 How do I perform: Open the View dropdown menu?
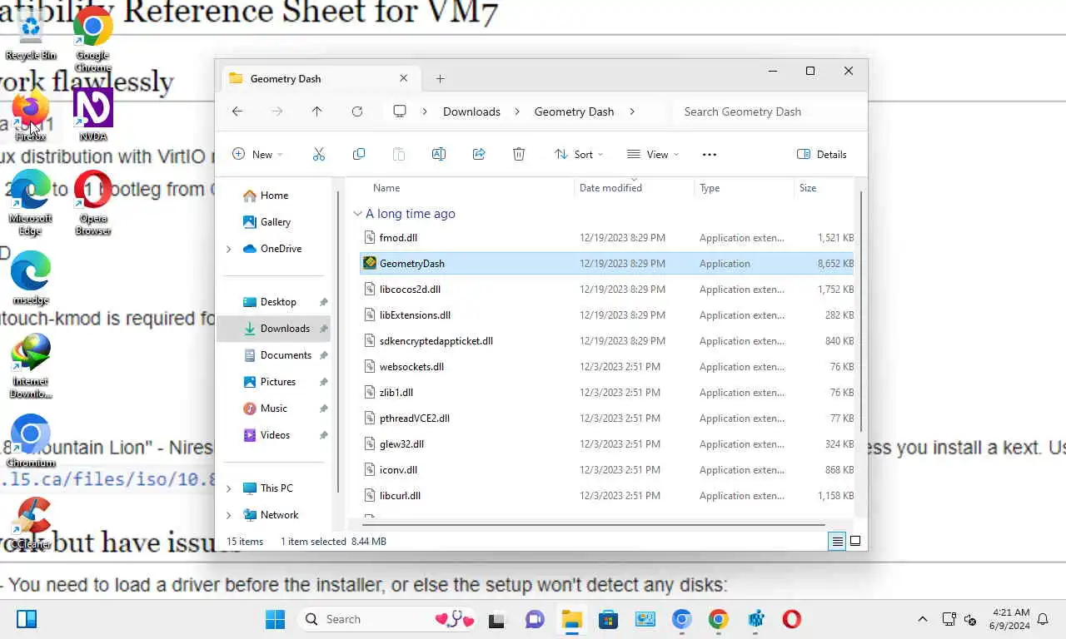coord(653,154)
